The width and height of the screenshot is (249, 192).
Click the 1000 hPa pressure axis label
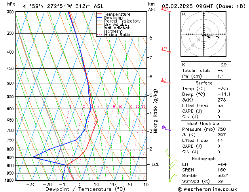[10, 180]
